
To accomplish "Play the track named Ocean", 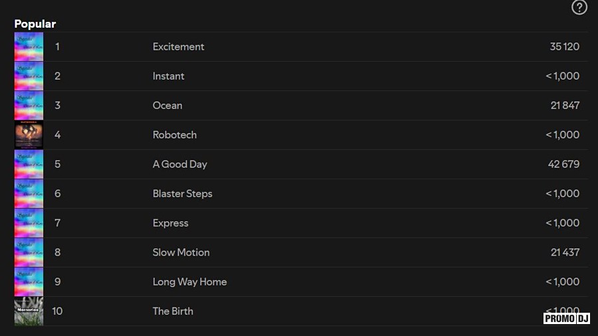I will coord(167,106).
